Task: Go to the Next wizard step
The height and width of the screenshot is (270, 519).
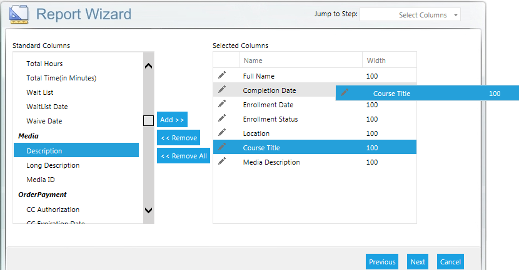Action: coord(418,262)
